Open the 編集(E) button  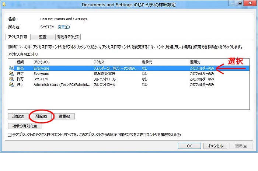coord(64,116)
